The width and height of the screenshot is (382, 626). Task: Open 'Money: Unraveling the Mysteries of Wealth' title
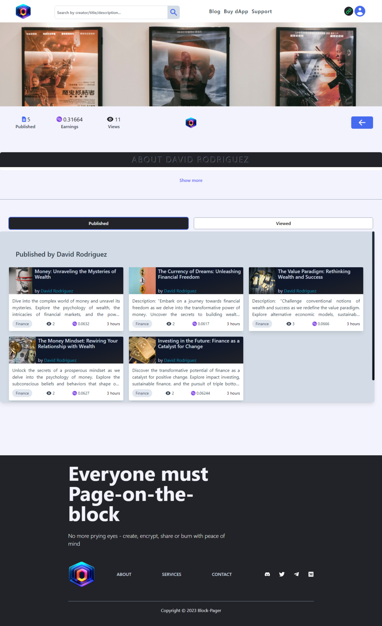pyautogui.click(x=75, y=274)
